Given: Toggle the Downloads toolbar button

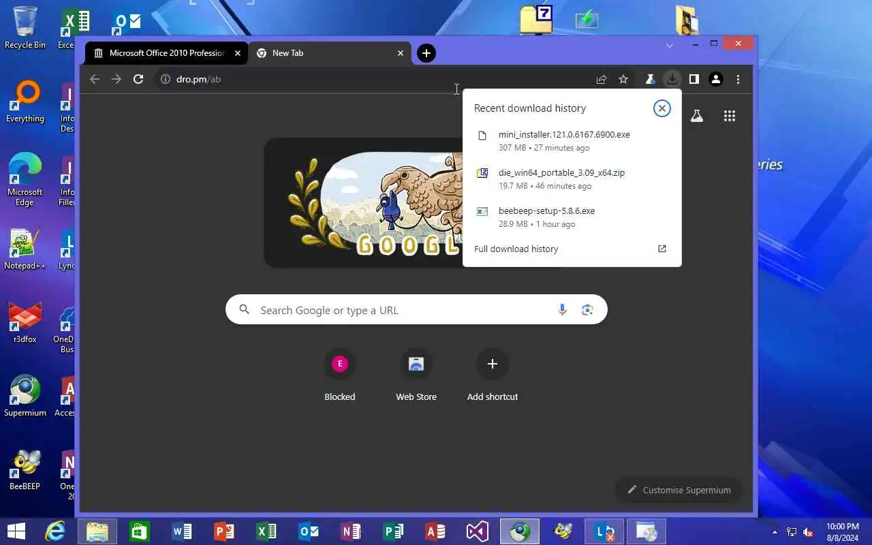Looking at the screenshot, I should pyautogui.click(x=672, y=79).
